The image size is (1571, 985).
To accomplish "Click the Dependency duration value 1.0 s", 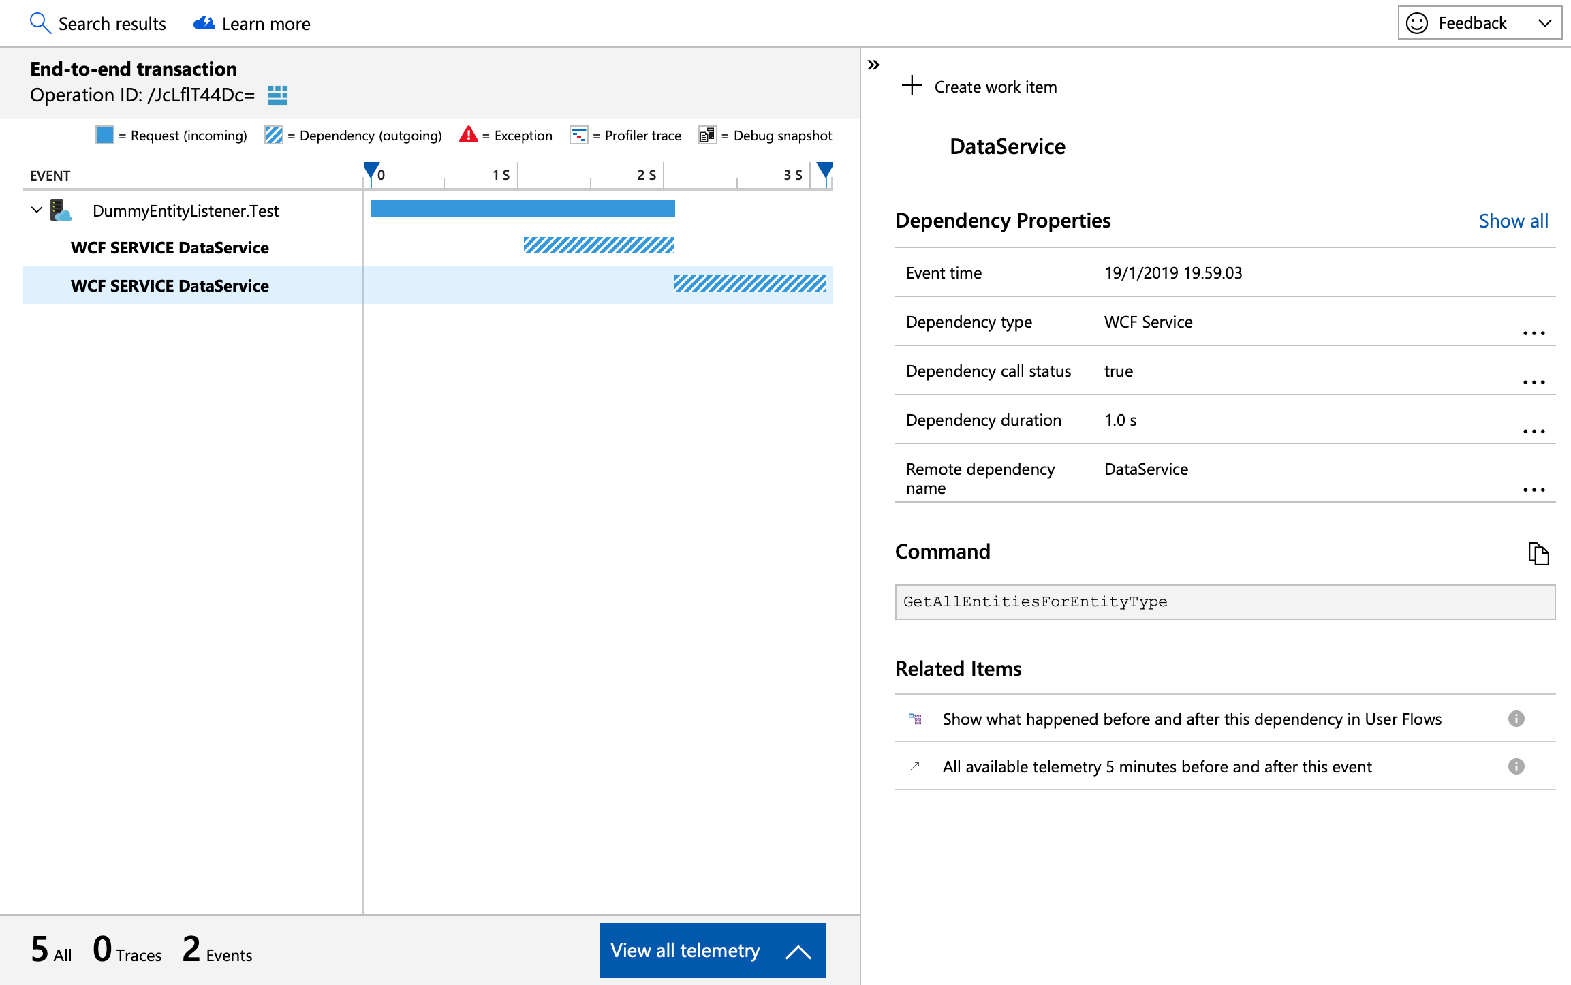I will (x=1121, y=420).
